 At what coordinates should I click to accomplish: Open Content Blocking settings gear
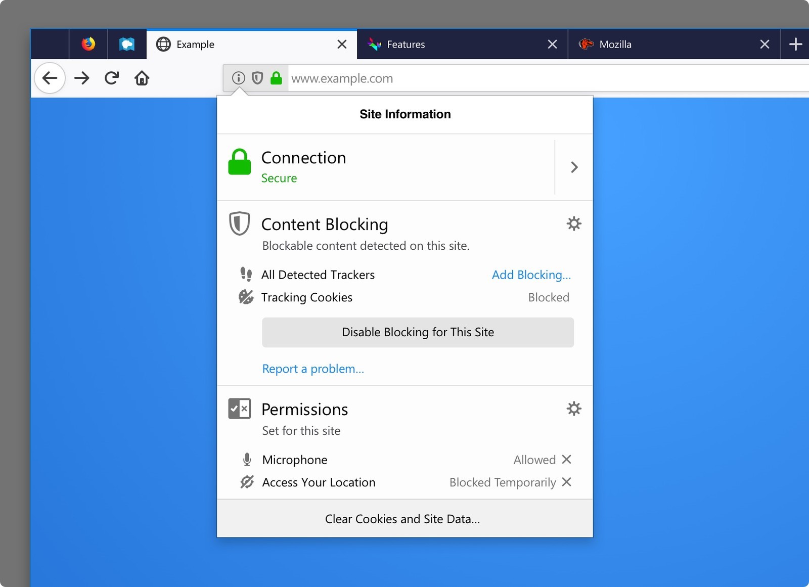573,223
